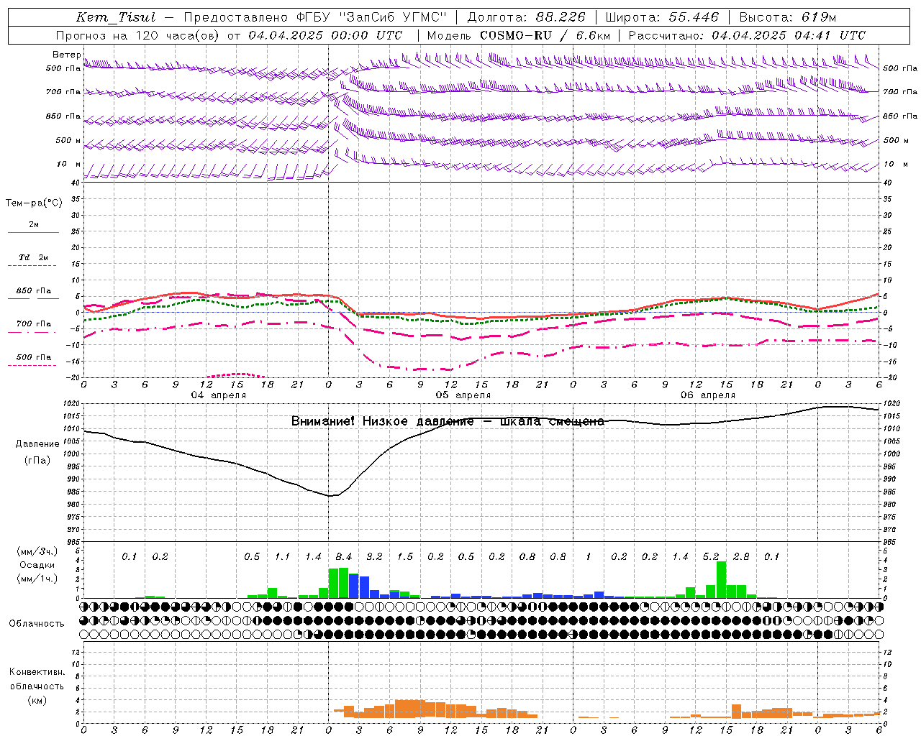
Task: Click the elevation text Высота: 619м
Action: [x=788, y=17]
